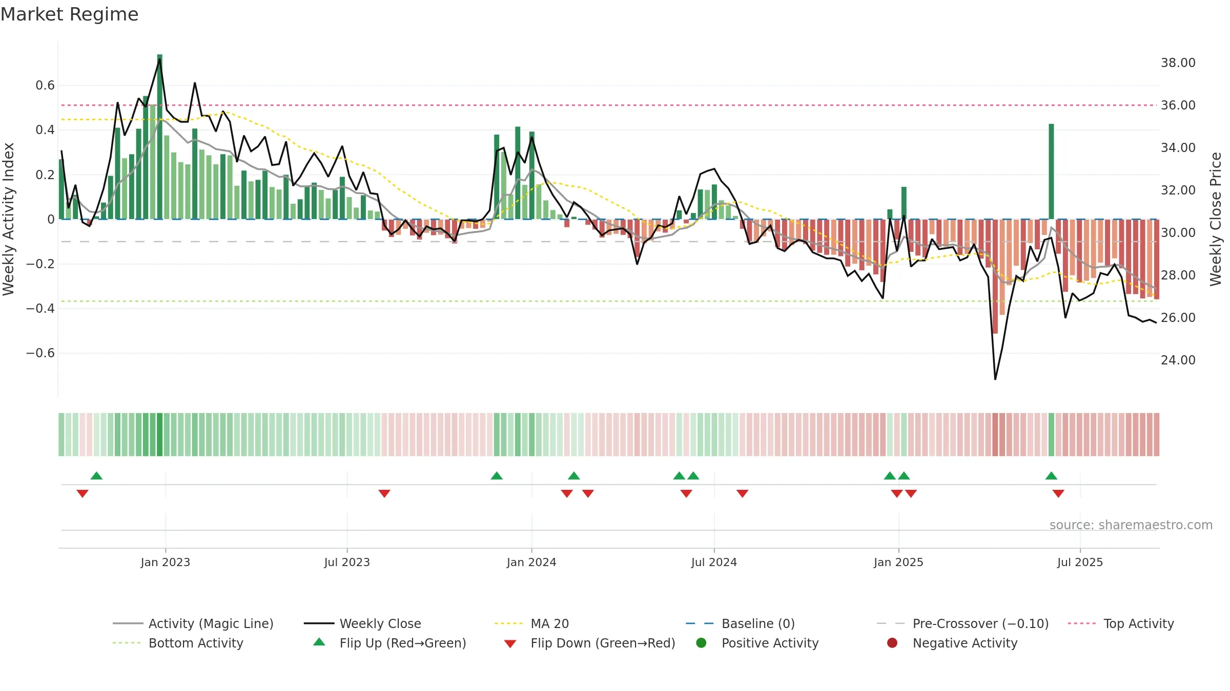Viewport: 1230px width, 691px height.
Task: Click the Weekly Activity Index axis title
Action: pos(9,219)
